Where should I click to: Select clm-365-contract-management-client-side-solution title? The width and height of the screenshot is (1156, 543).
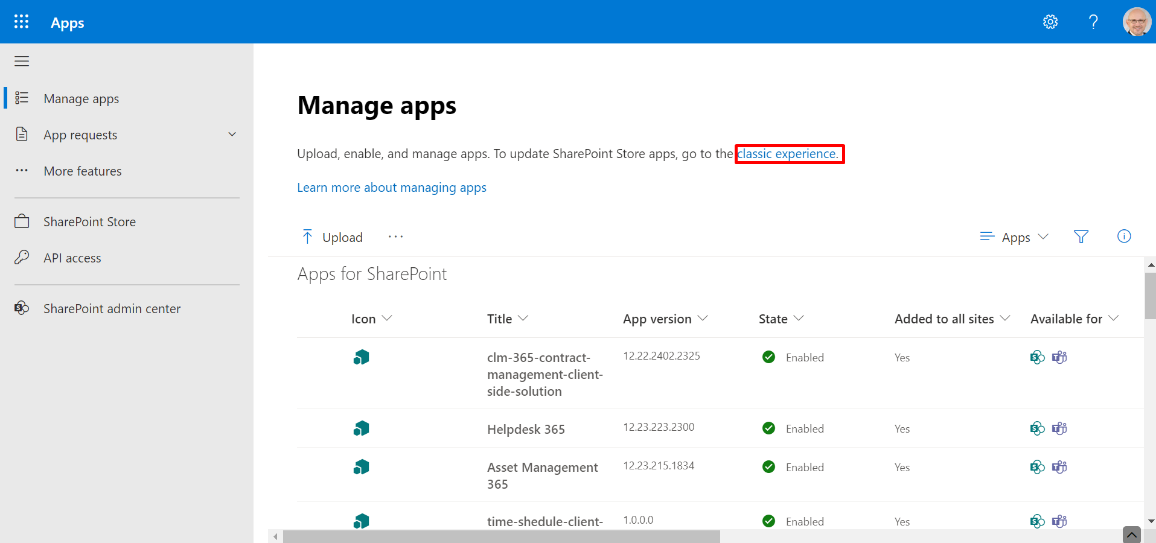[545, 374]
